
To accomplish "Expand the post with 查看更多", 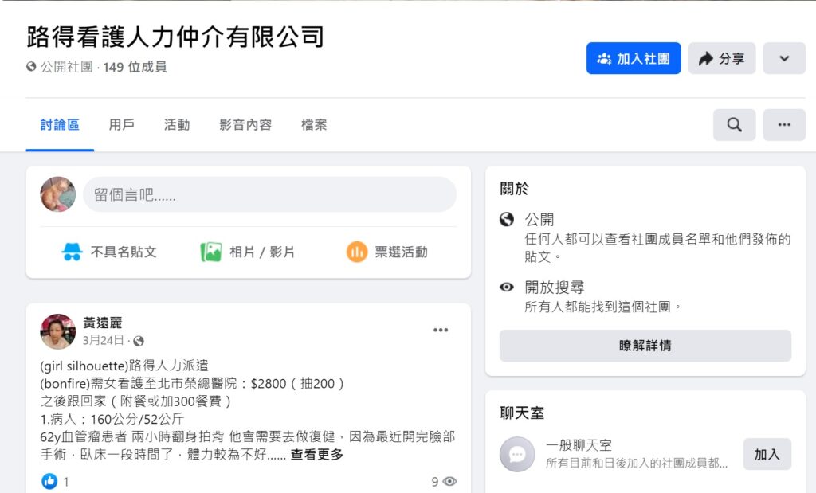I will tap(317, 455).
